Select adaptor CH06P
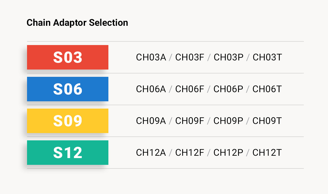Image resolution: width=328 pixels, height=194 pixels. click(x=228, y=89)
